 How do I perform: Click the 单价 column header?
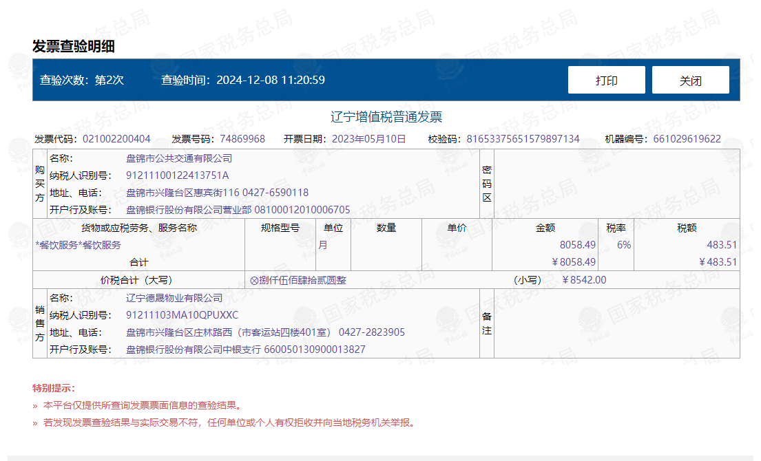tap(457, 228)
